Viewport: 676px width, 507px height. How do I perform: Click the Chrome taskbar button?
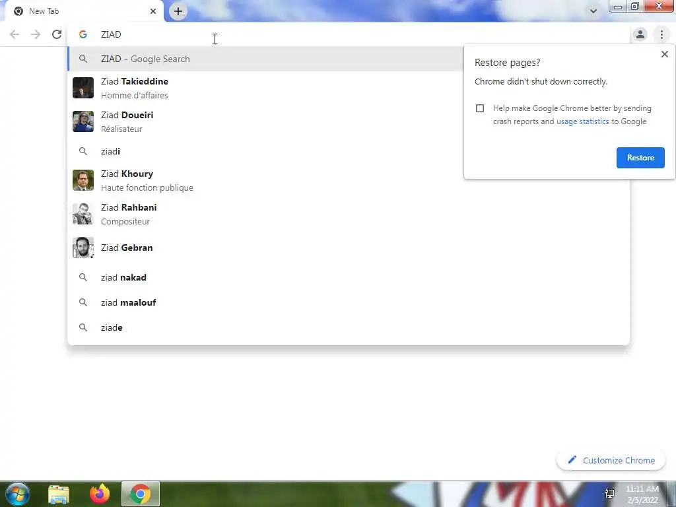141,494
